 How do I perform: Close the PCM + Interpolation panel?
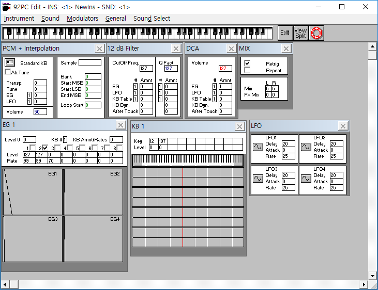(99, 49)
